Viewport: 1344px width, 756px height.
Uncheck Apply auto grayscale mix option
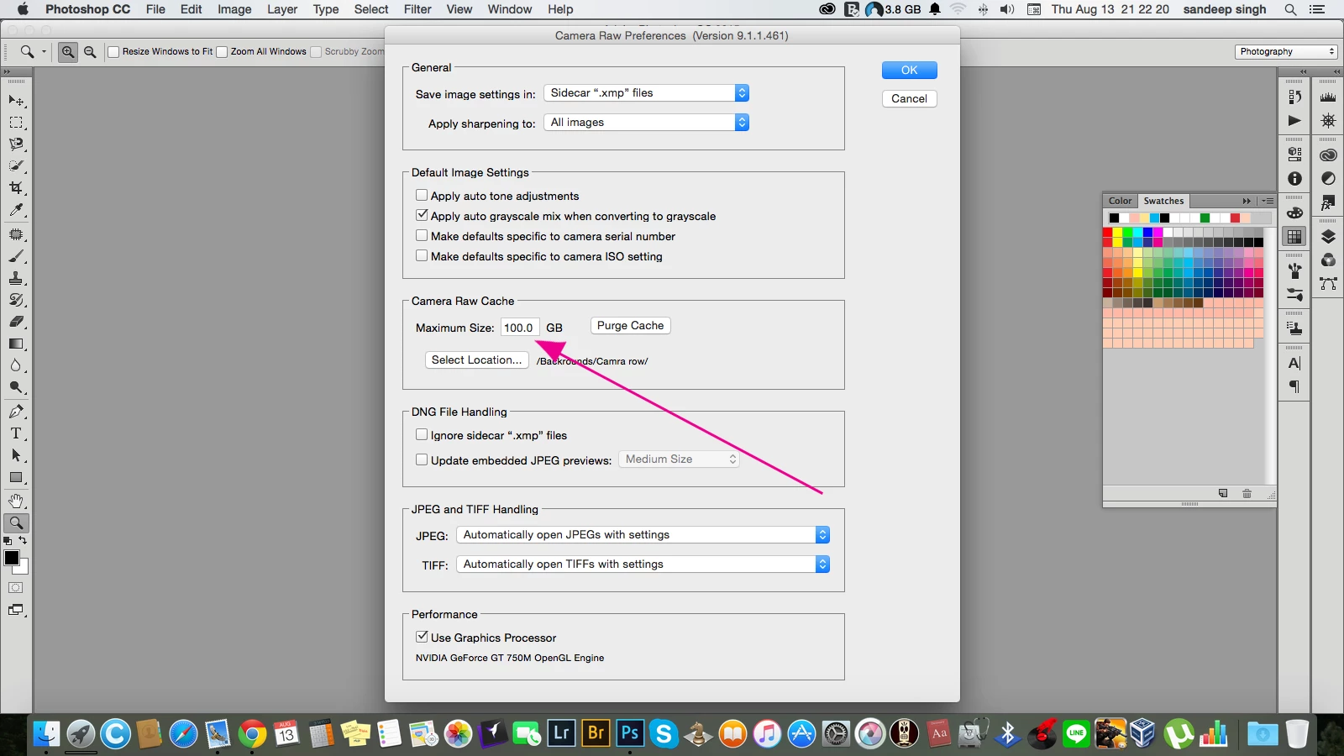[422, 215]
